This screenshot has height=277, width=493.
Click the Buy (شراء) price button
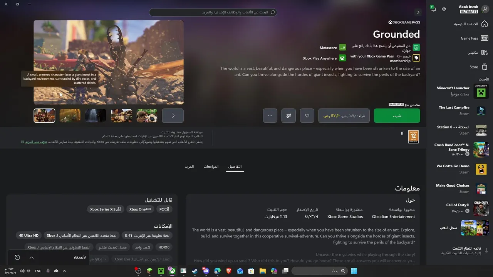point(344,116)
